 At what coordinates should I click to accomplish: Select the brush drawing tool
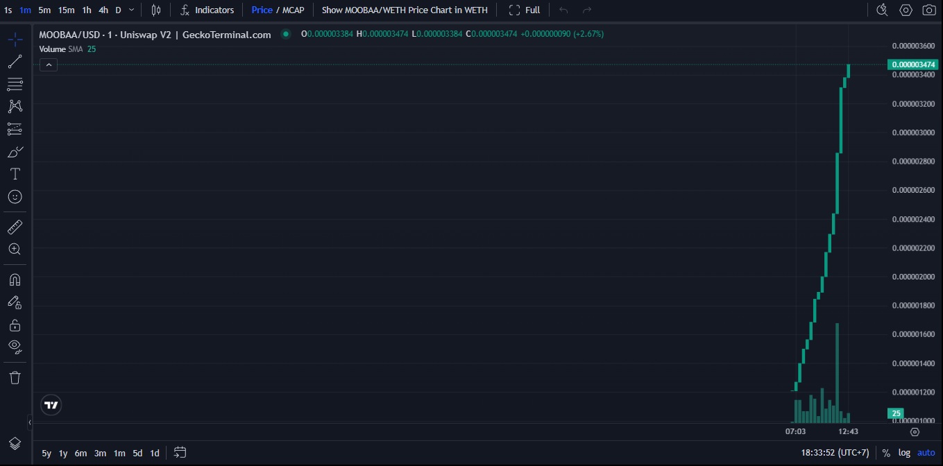coord(15,151)
